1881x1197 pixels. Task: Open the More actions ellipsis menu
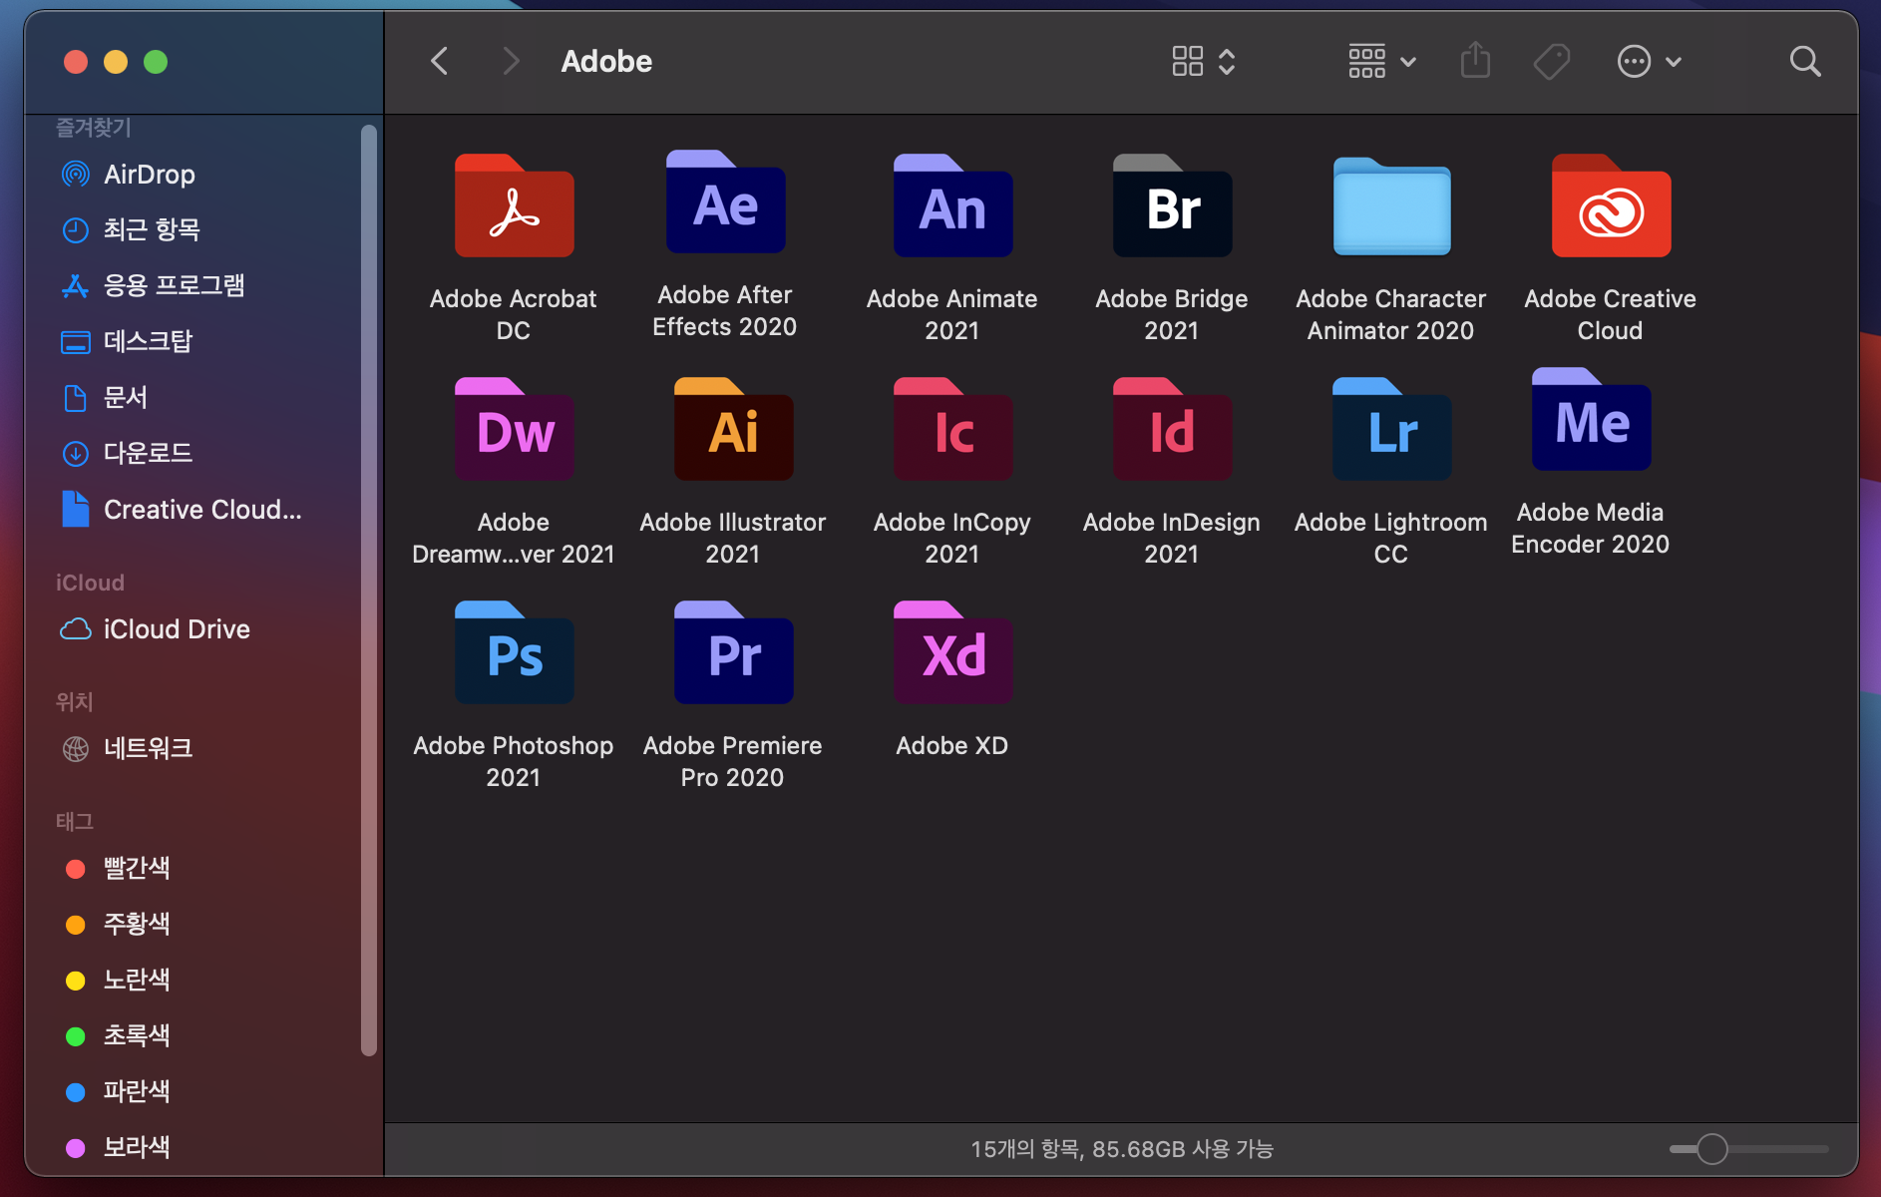(x=1649, y=62)
